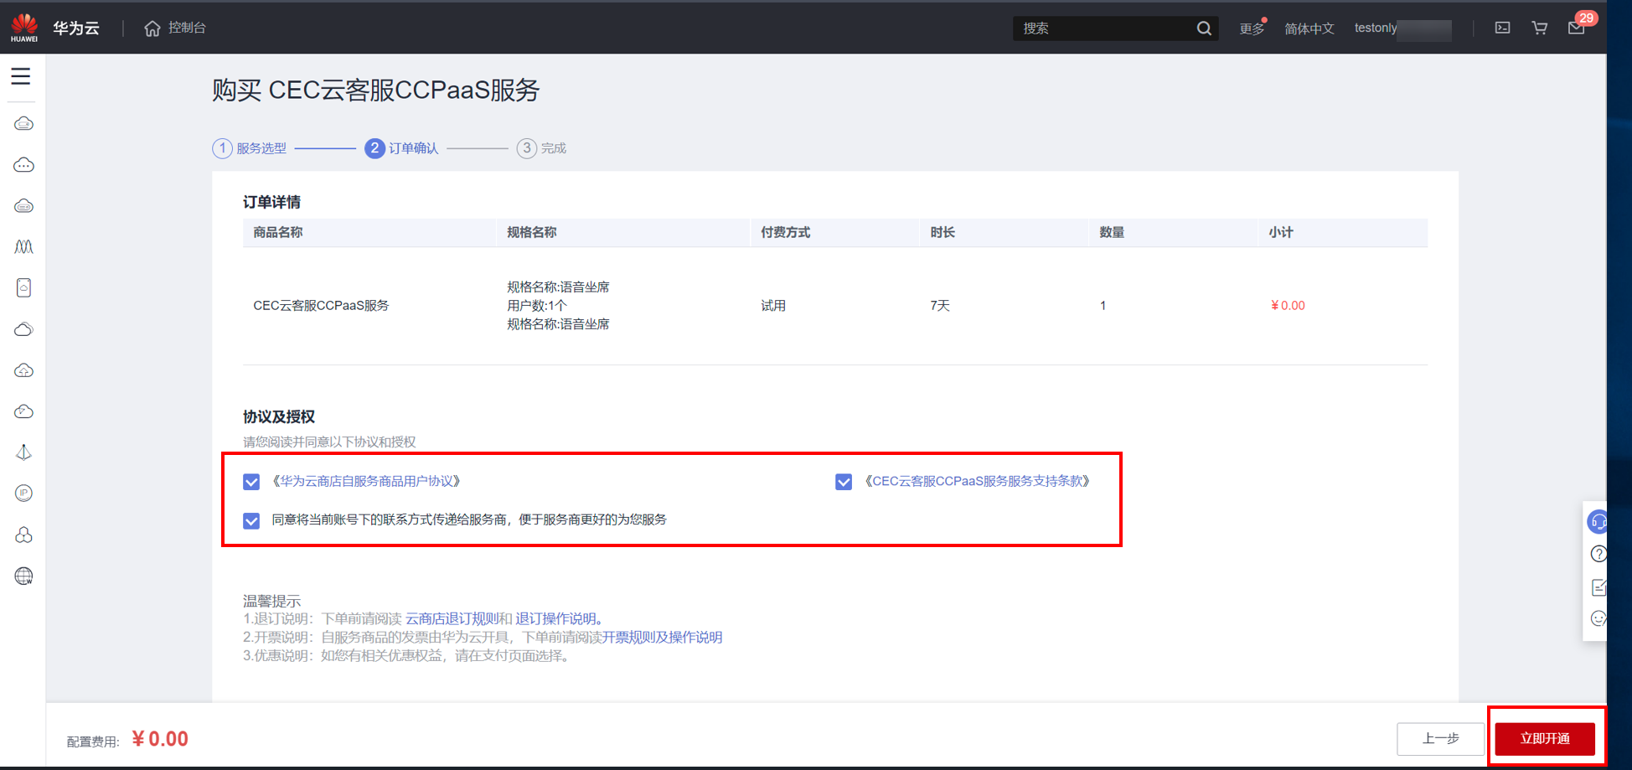Click the 温馨提示 heading
This screenshot has height=770, width=1632.
click(271, 601)
